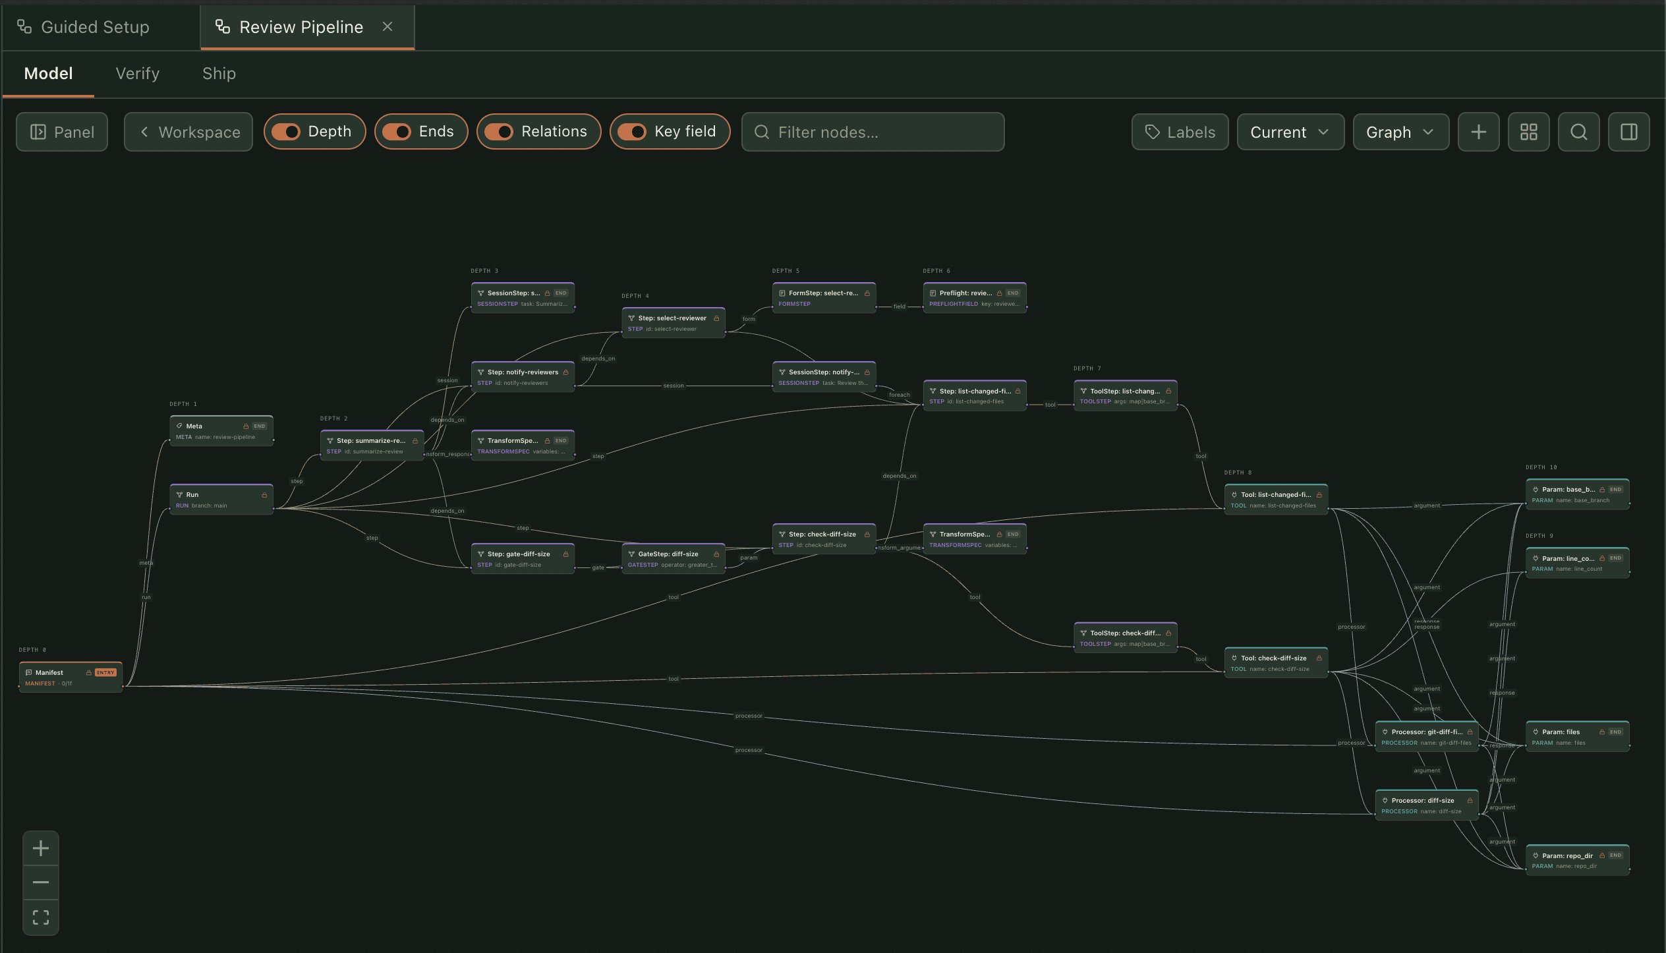Select the Processor: git-diff-fi... node
Viewport: 1666px width, 953px height.
[x=1427, y=737]
